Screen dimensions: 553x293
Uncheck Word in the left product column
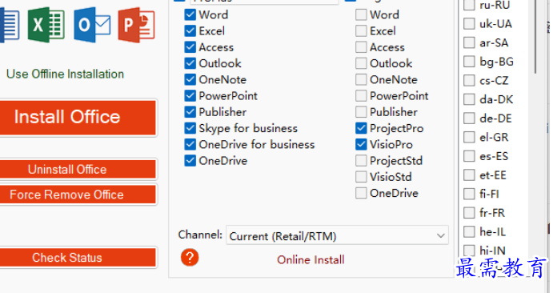(x=190, y=14)
